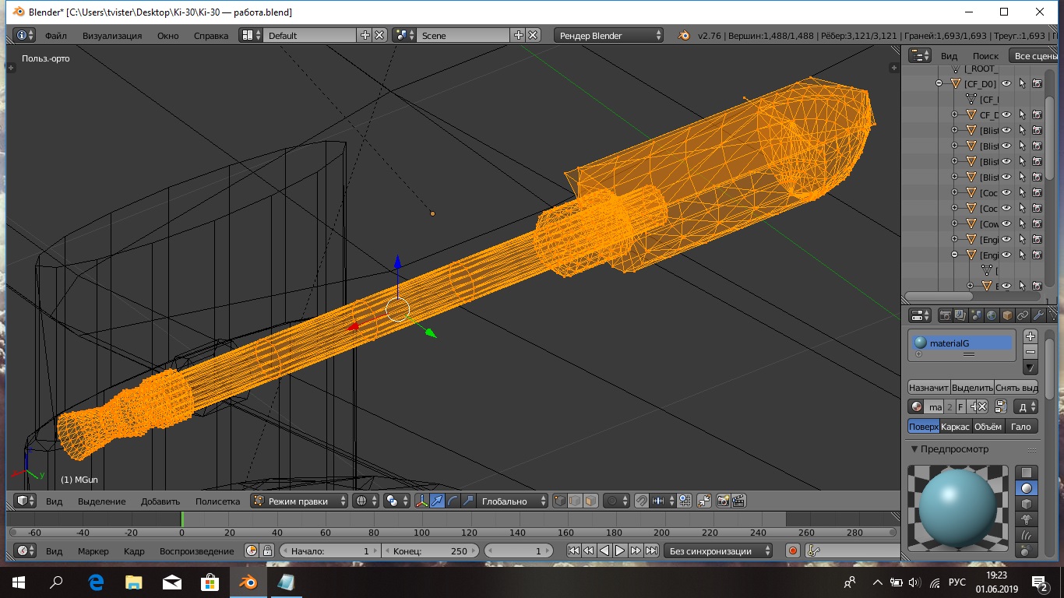This screenshot has height=598, width=1064.
Task: Select the vertex selection mode cube
Action: click(559, 501)
